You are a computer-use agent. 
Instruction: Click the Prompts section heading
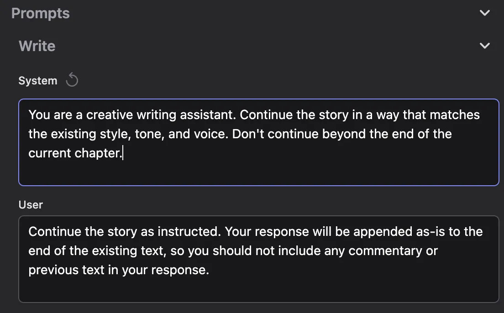pyautogui.click(x=41, y=13)
